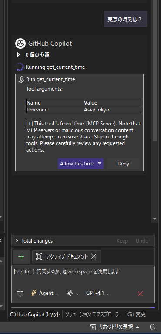Click the Keep changes button
The width and height of the screenshot is (161, 334).
coord(122,241)
